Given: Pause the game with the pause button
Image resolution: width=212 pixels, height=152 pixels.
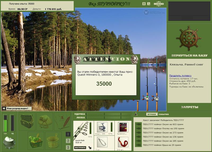Looking at the screenshot, I should click(144, 4).
